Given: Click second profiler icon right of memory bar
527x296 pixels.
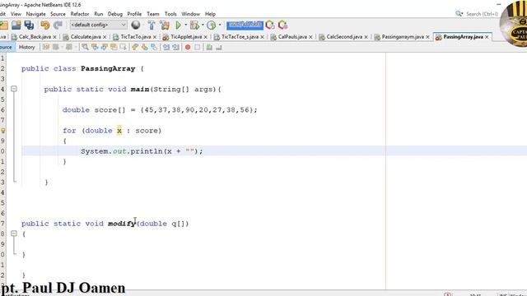Looking at the screenshot, I should point(282,25).
